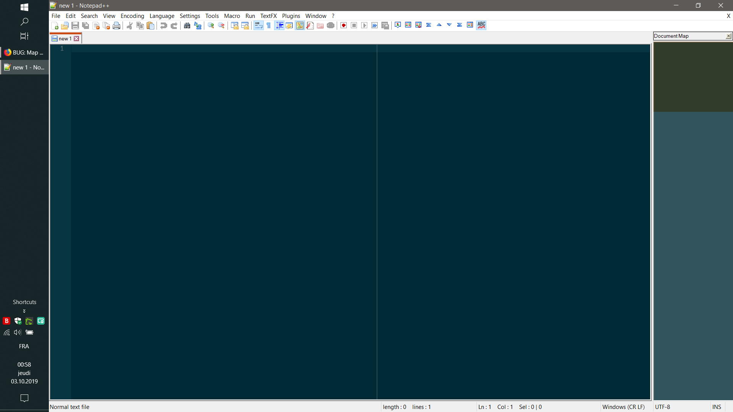
Task: Open the Language menu
Action: point(162,16)
